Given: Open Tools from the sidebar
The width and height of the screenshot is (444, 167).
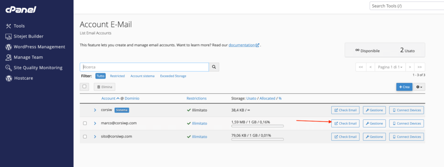Looking at the screenshot, I should point(15,26).
